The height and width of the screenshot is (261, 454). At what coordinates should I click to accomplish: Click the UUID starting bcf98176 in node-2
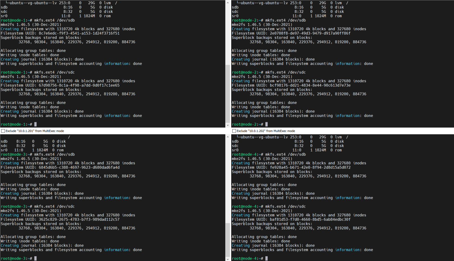(x=310, y=85)
